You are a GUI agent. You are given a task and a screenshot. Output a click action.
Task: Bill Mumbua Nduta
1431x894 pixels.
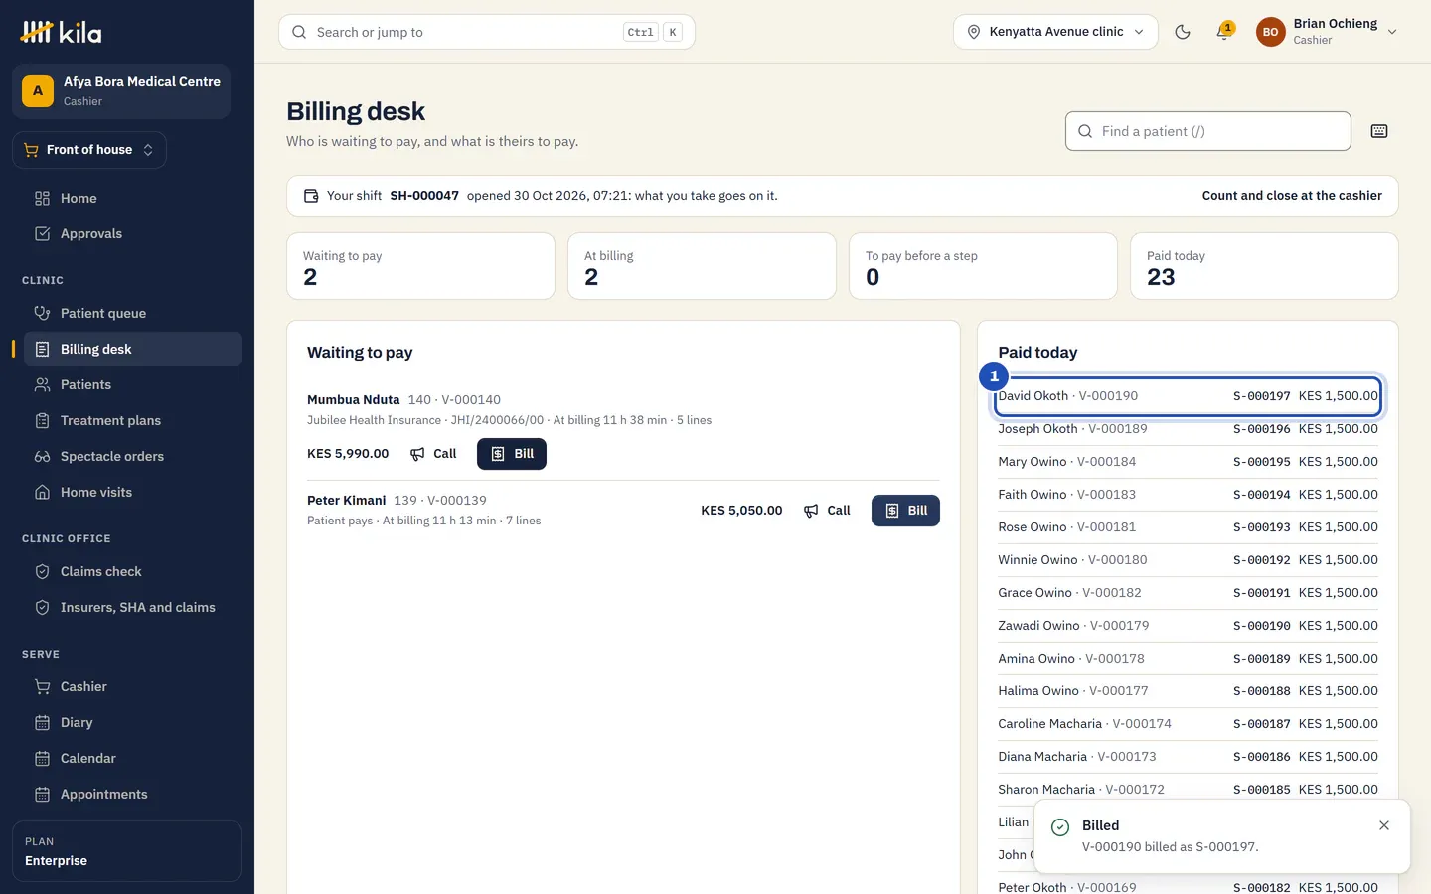tap(512, 454)
